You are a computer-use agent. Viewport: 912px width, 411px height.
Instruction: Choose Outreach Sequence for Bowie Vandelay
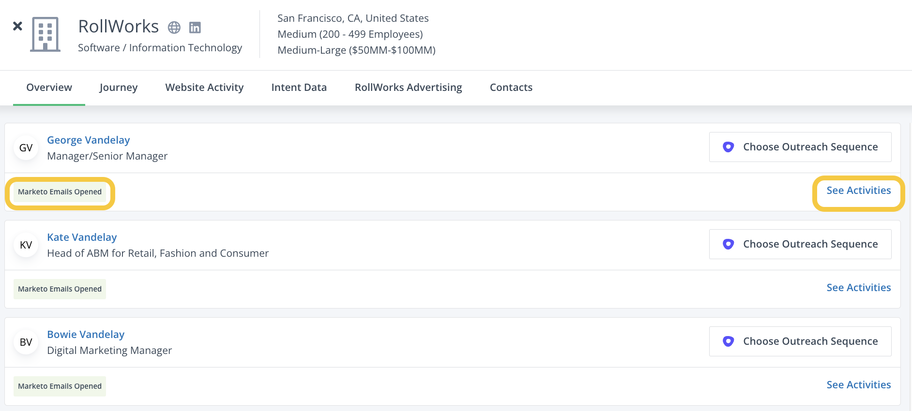click(800, 341)
